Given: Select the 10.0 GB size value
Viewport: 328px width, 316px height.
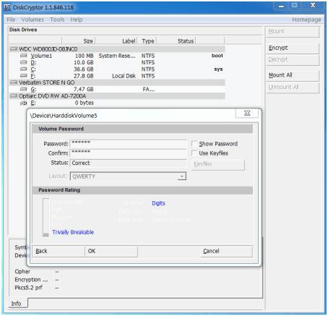Looking at the screenshot, I should click(83, 63).
